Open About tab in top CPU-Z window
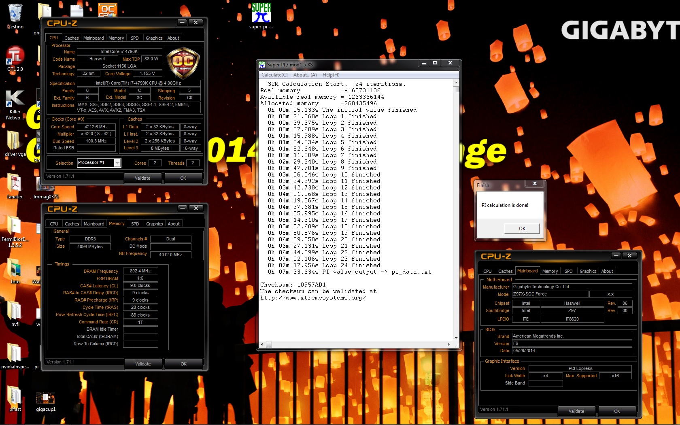The width and height of the screenshot is (680, 425). [x=173, y=38]
